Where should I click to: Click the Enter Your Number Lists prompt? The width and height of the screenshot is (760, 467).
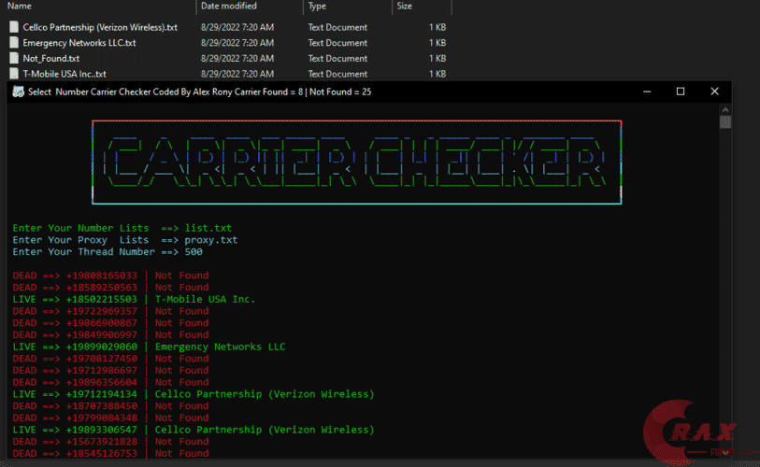click(80, 228)
